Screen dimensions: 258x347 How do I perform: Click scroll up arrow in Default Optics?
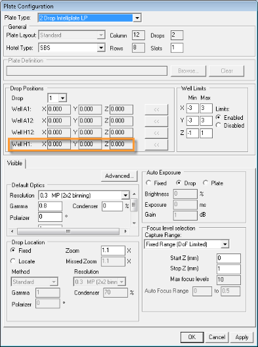click(134, 194)
